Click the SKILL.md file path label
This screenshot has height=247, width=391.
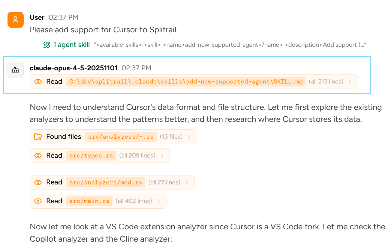[x=186, y=82]
